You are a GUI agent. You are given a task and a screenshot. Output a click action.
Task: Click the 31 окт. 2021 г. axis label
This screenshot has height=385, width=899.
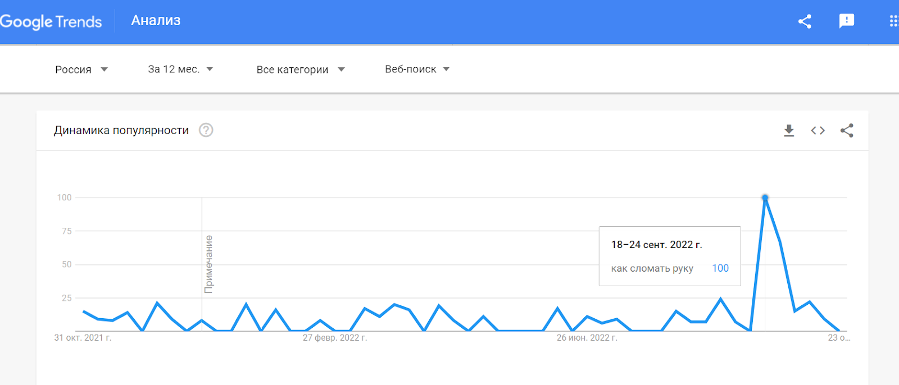(x=83, y=338)
